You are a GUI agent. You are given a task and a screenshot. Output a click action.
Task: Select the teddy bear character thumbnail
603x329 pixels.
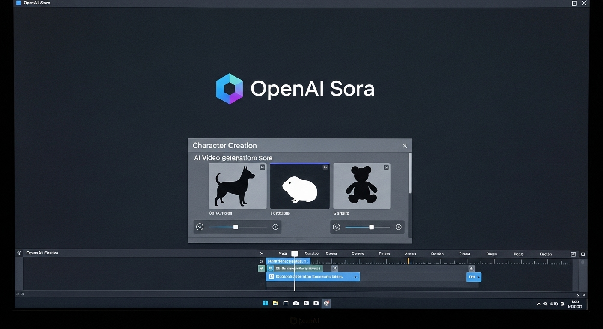[x=361, y=186]
